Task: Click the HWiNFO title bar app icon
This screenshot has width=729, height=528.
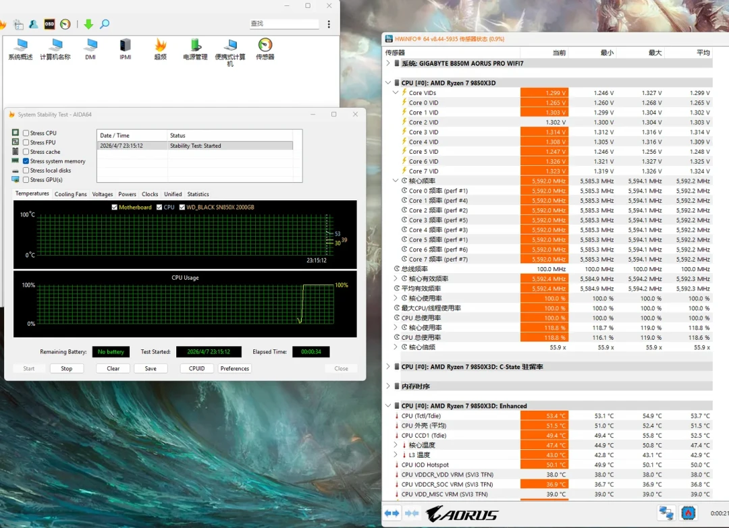Action: click(x=389, y=38)
